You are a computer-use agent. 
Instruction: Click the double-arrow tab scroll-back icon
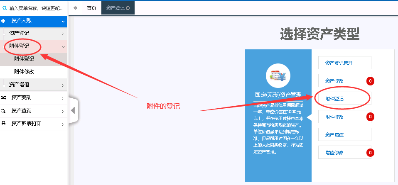point(75,8)
